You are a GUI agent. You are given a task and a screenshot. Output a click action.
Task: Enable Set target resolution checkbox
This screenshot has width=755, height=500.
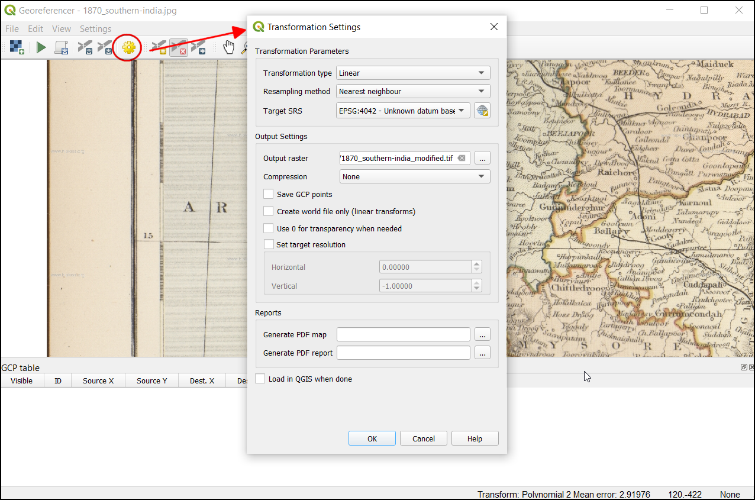(x=269, y=244)
